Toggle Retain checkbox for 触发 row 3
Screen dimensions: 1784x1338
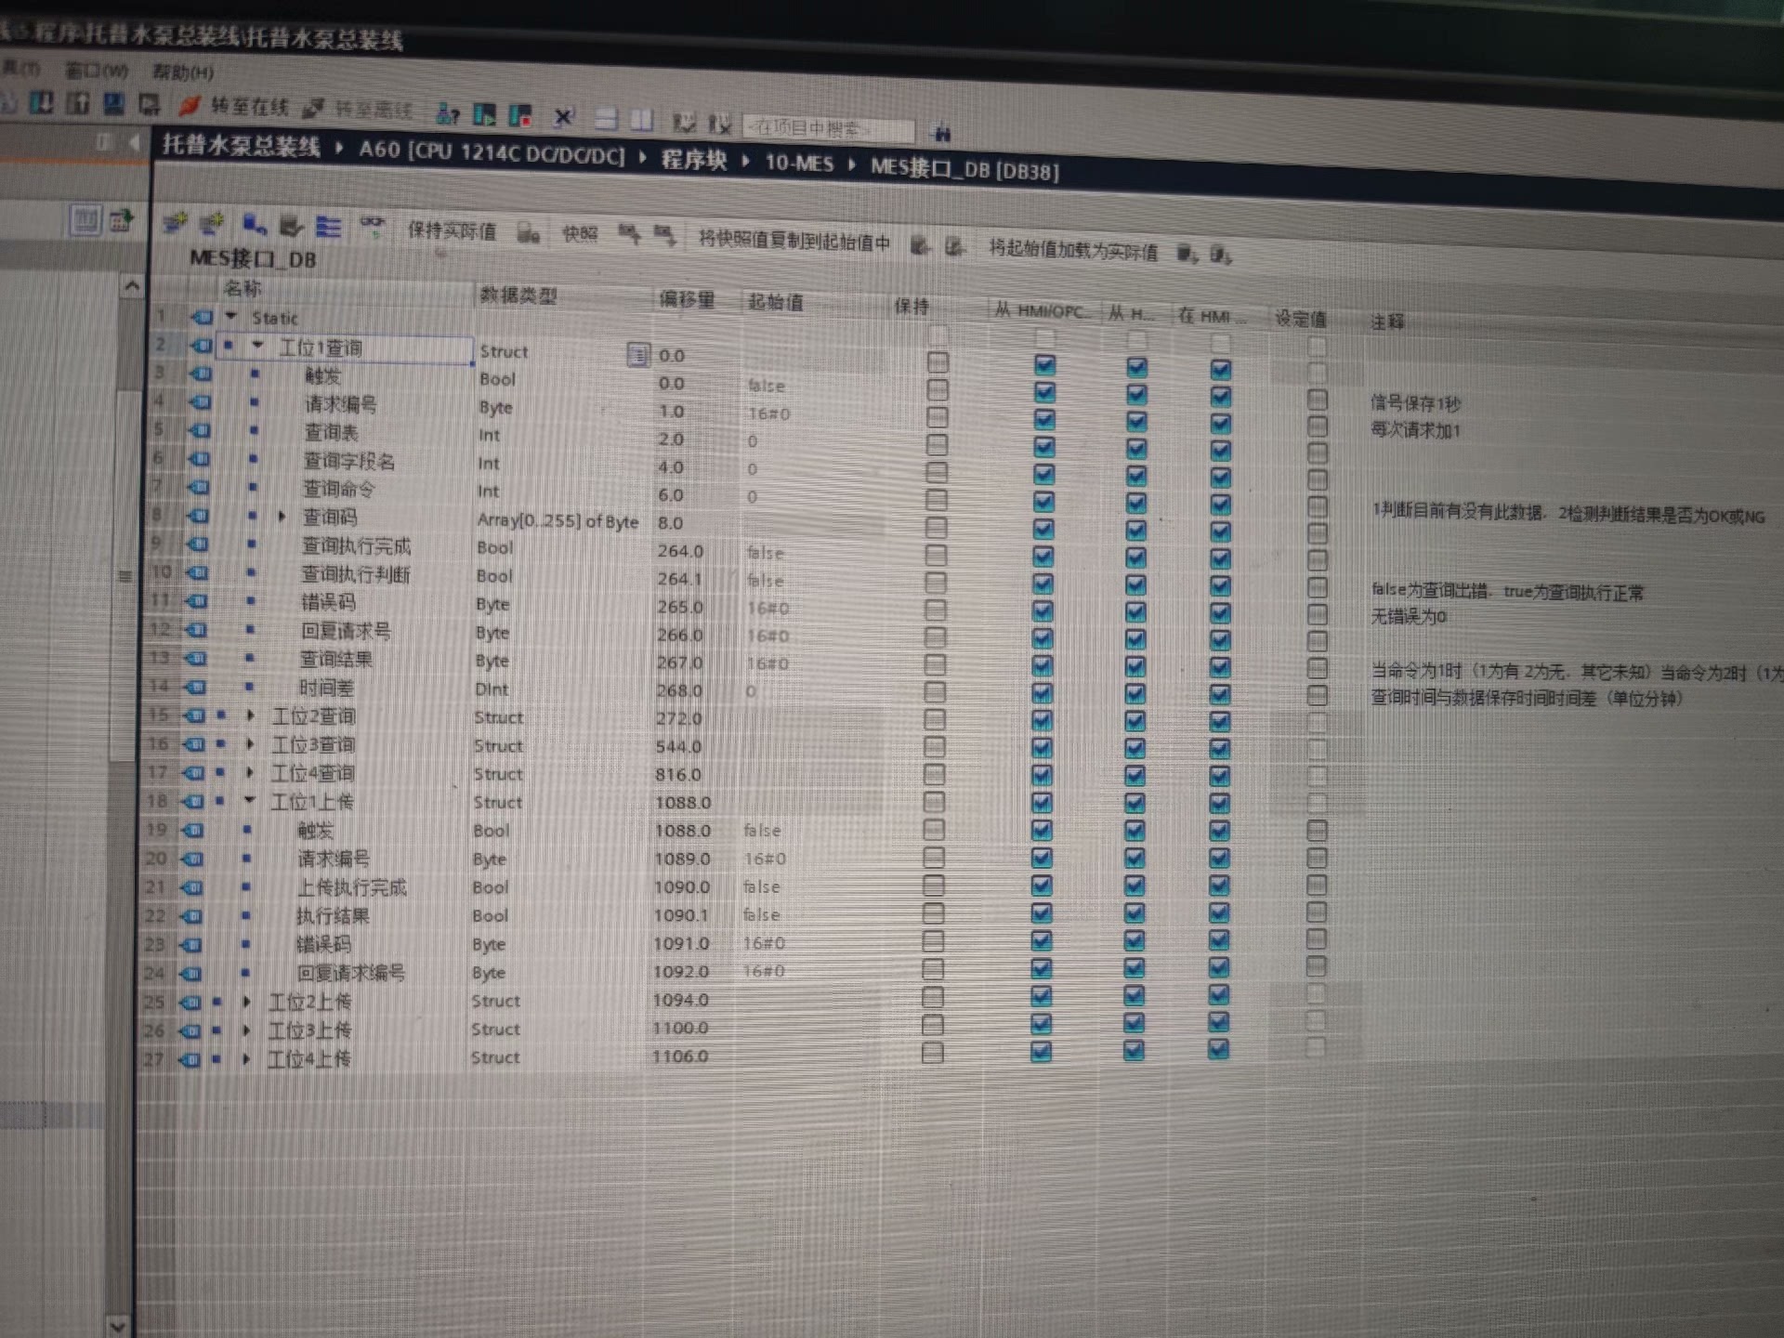click(x=938, y=389)
